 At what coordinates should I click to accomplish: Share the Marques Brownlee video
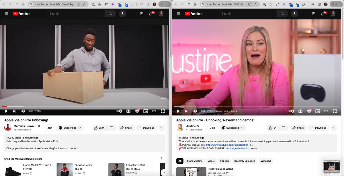click(126, 128)
